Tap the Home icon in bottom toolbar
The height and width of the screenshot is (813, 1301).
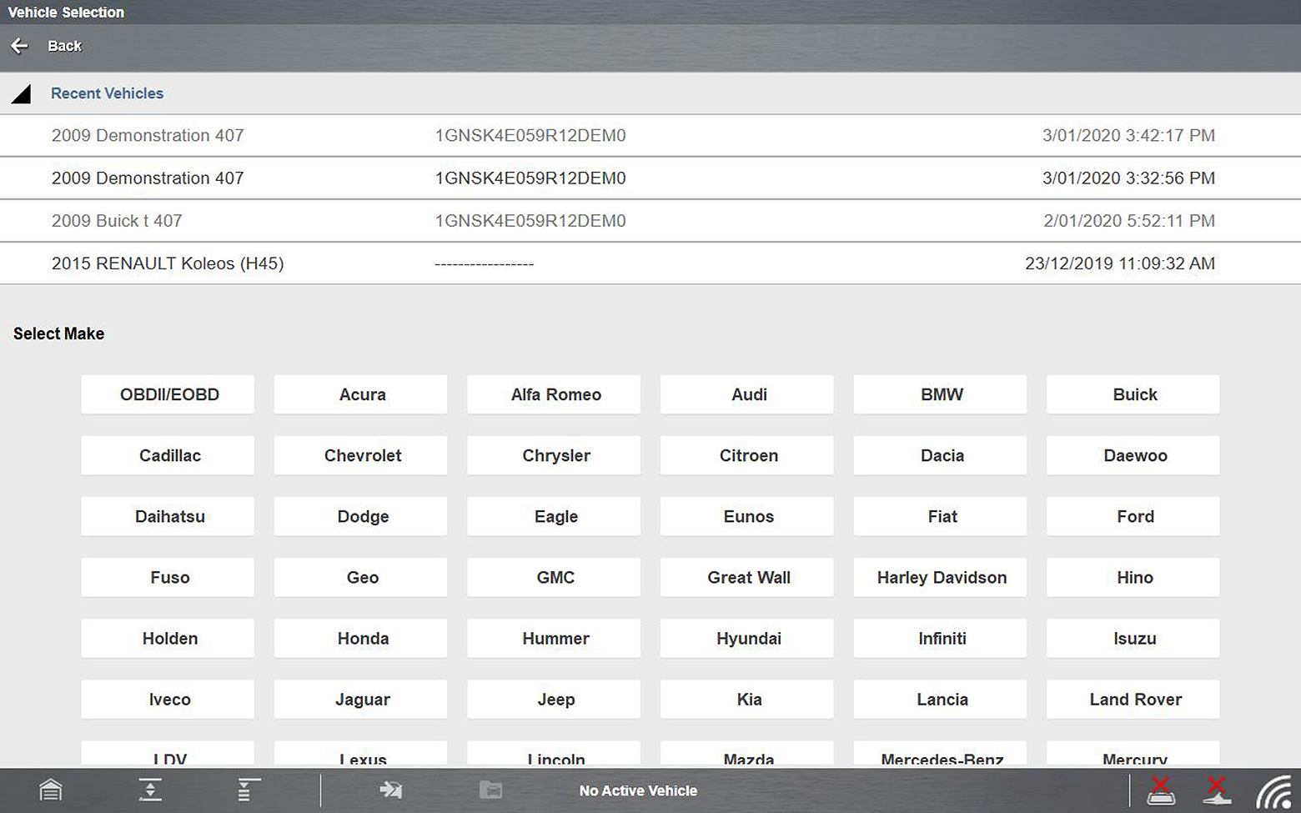click(51, 790)
